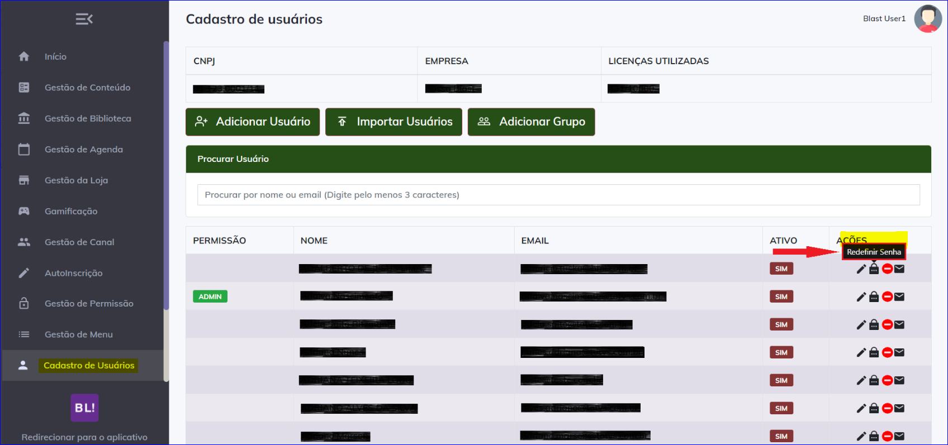
Task: Edit the ADMIN user with pencil icon
Action: [861, 296]
